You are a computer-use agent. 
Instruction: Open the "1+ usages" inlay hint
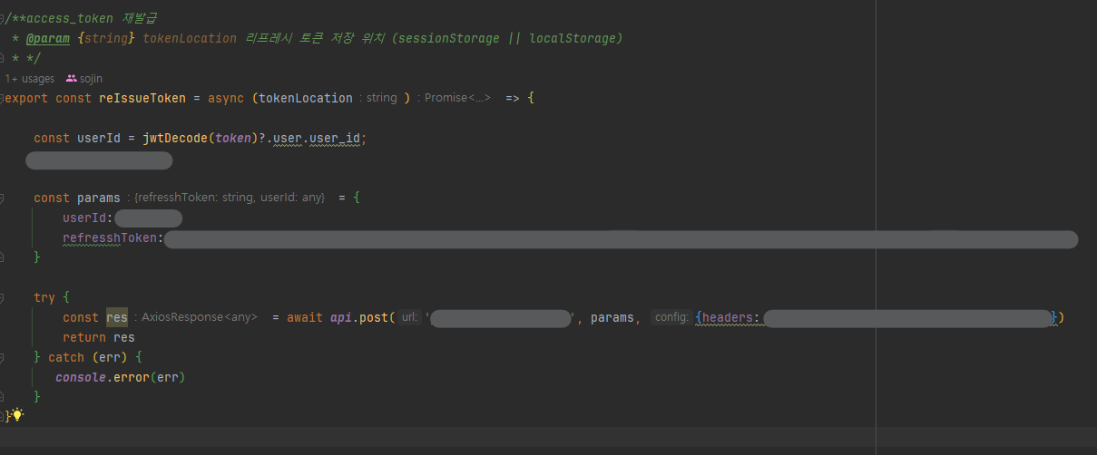(30, 79)
